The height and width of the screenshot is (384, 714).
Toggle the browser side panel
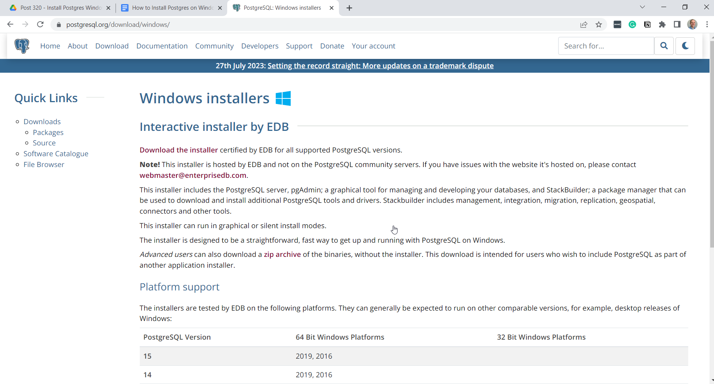(x=677, y=25)
